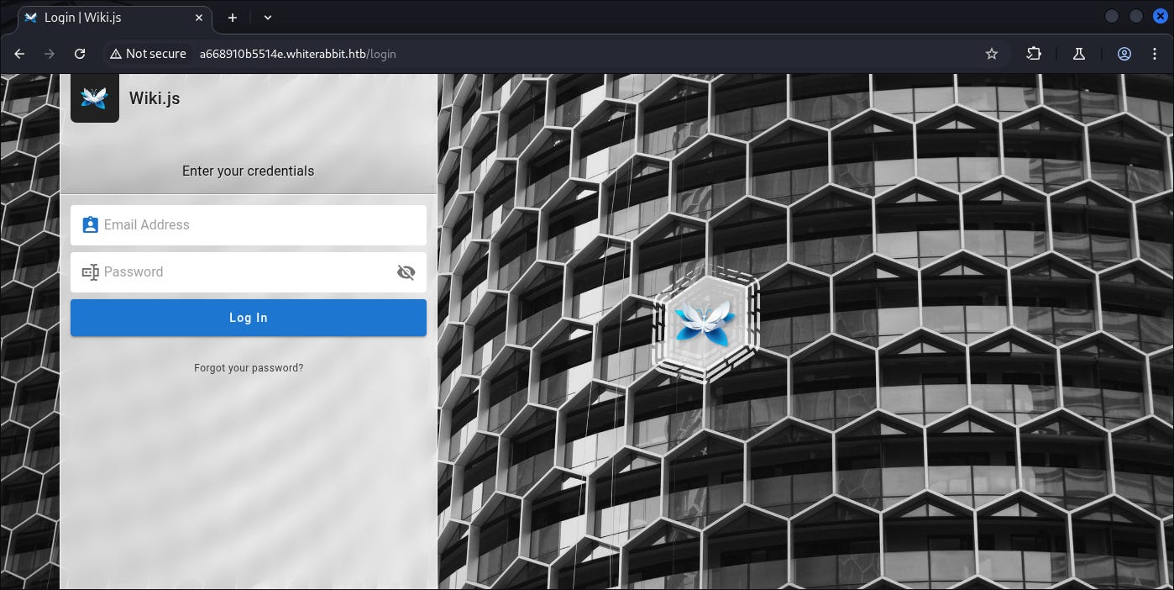
Task: Close the Login | Wiki.js tab
Action: [x=200, y=18]
